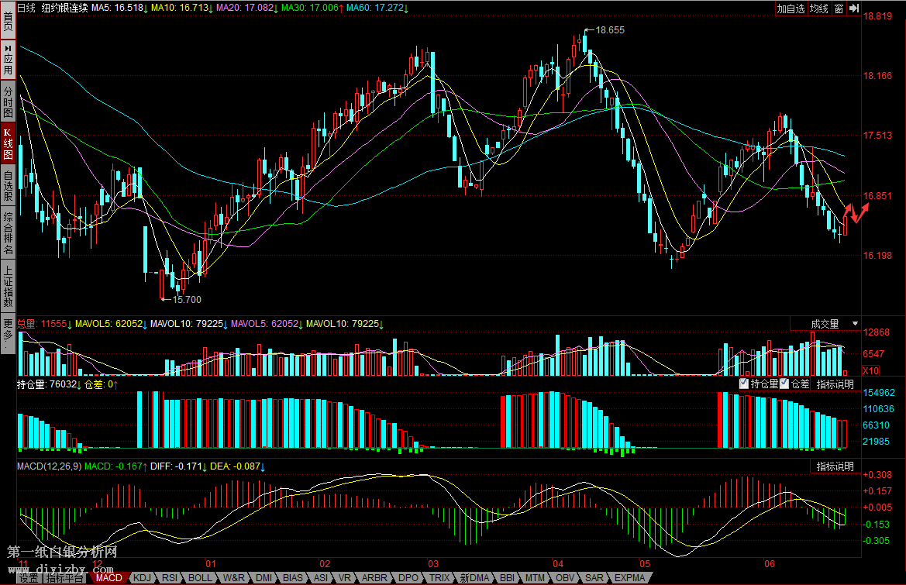Open 应用 apps in left sidebar

pyautogui.click(x=8, y=59)
